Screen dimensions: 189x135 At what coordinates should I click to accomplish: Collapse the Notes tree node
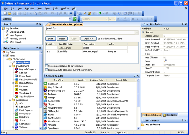(4, 56)
